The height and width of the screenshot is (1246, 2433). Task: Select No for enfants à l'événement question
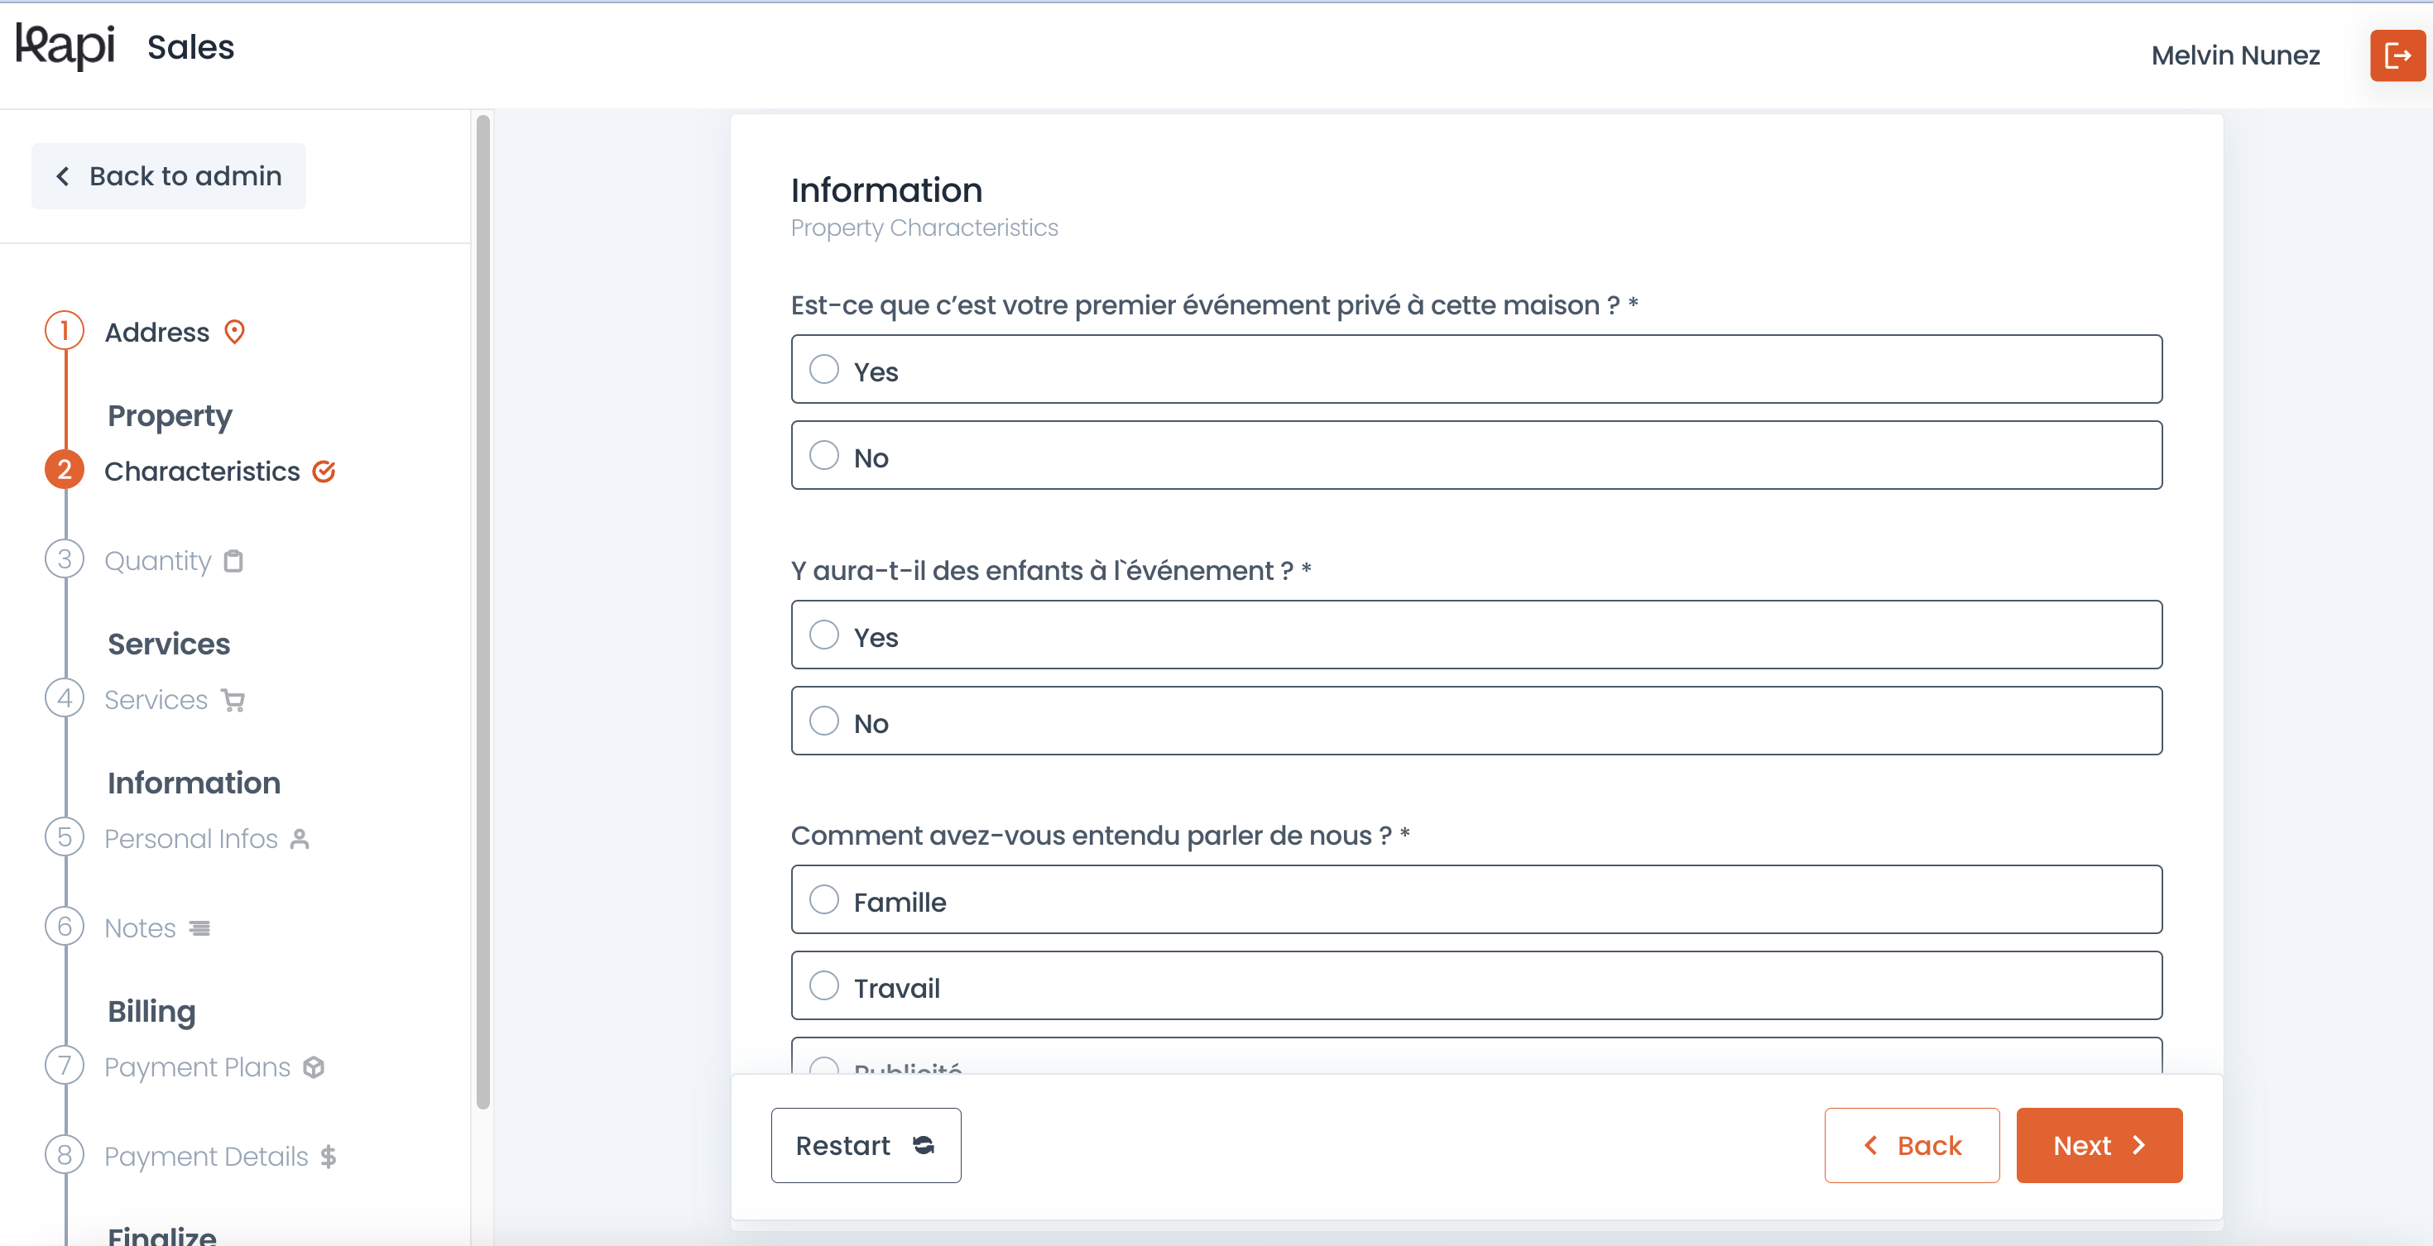pyautogui.click(x=1476, y=721)
